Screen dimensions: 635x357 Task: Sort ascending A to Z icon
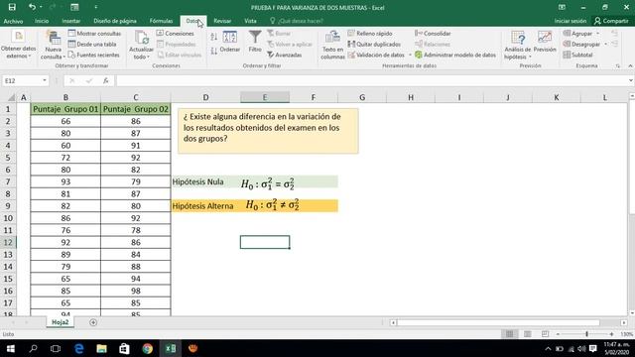[x=214, y=38]
